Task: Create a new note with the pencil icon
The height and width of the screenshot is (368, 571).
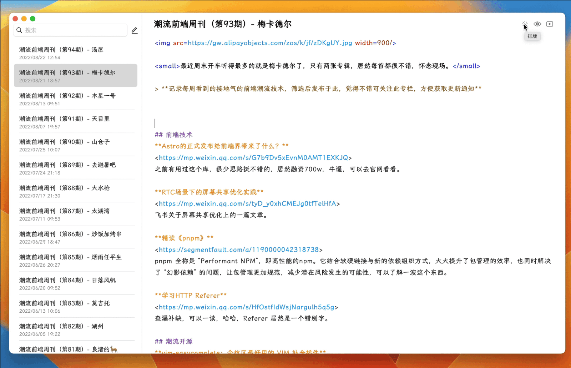Action: point(135,30)
